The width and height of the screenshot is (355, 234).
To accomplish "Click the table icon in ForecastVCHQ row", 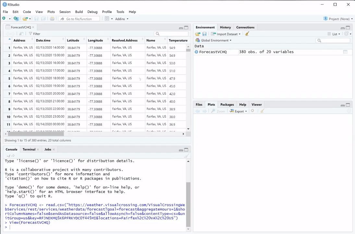I will pos(345,52).
